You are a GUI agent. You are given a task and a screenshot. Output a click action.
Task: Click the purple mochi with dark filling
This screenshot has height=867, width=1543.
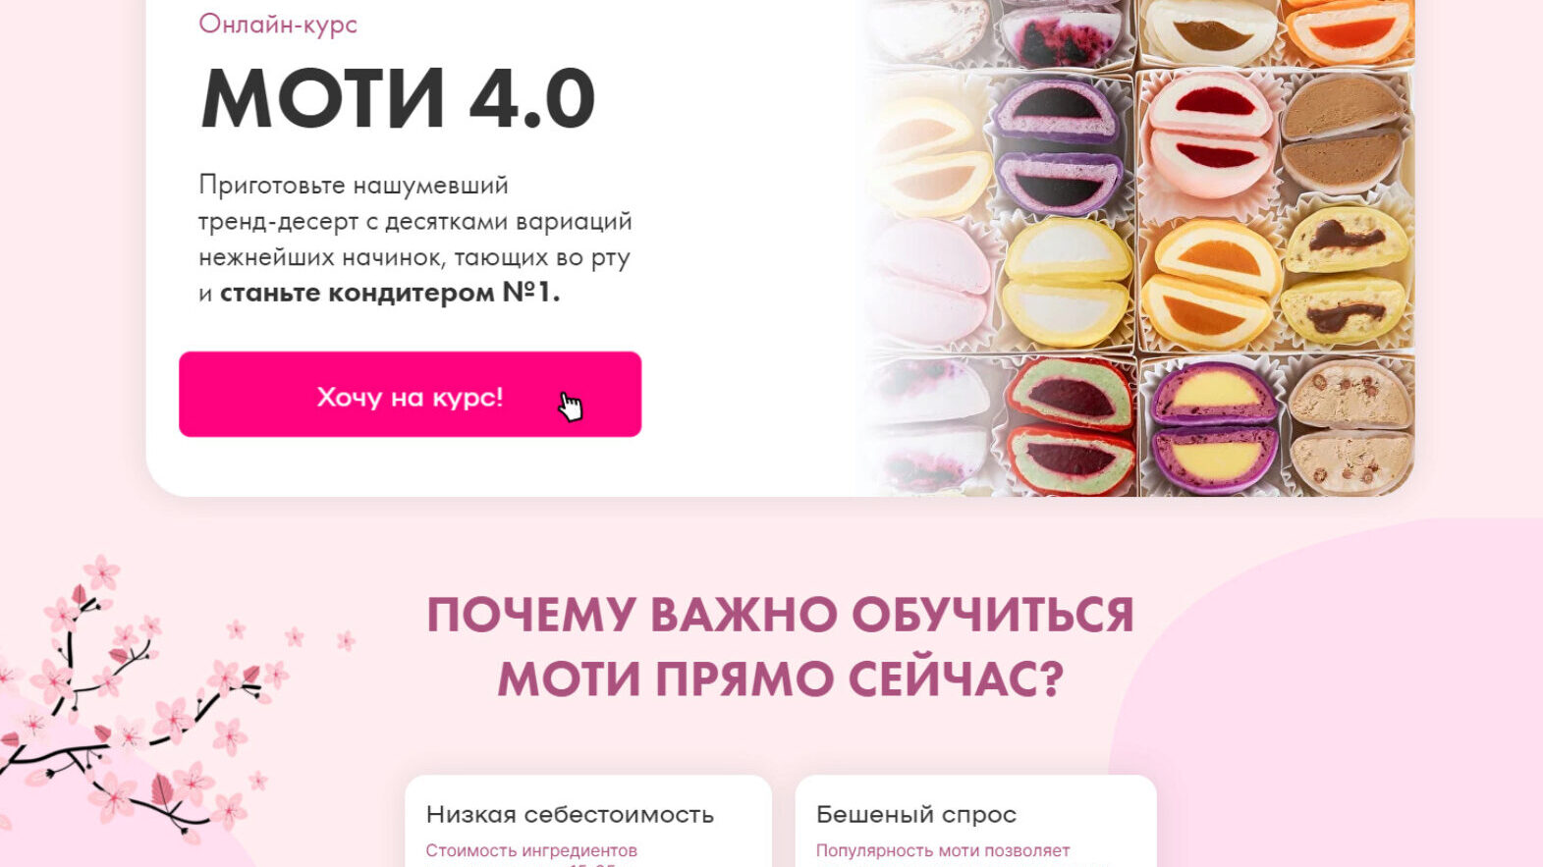(x=1058, y=147)
